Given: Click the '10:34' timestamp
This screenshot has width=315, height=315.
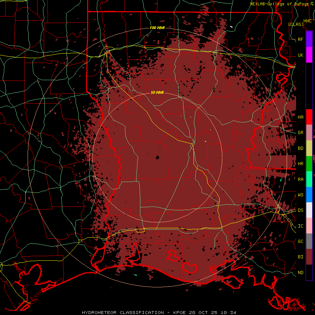Looking at the screenshot, I should click(x=229, y=313).
